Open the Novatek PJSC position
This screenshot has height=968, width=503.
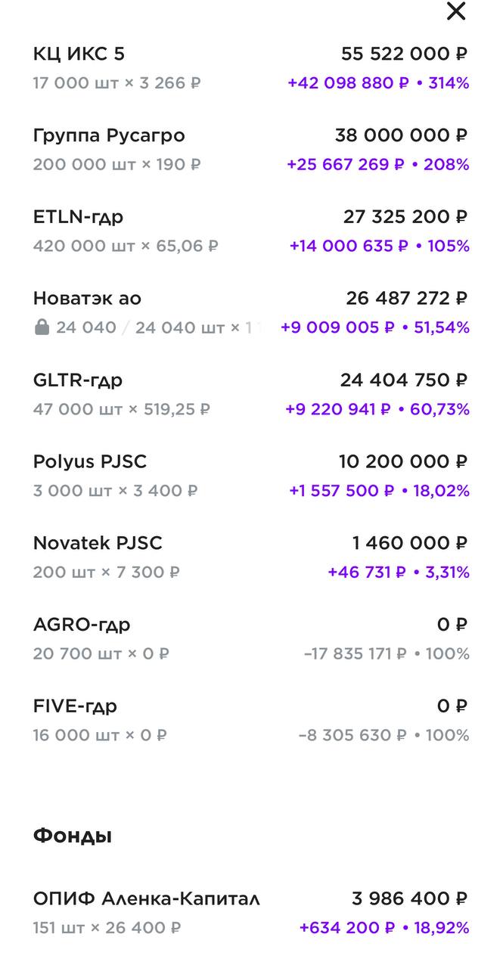tap(98, 544)
